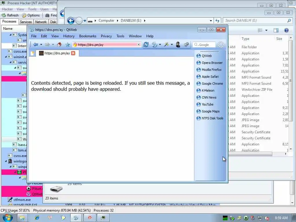Click the new tab page icon

click(32, 53)
